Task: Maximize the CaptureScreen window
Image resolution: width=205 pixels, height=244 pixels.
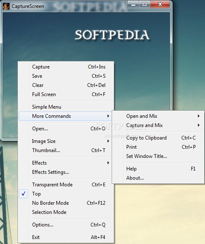Action: click(145, 5)
